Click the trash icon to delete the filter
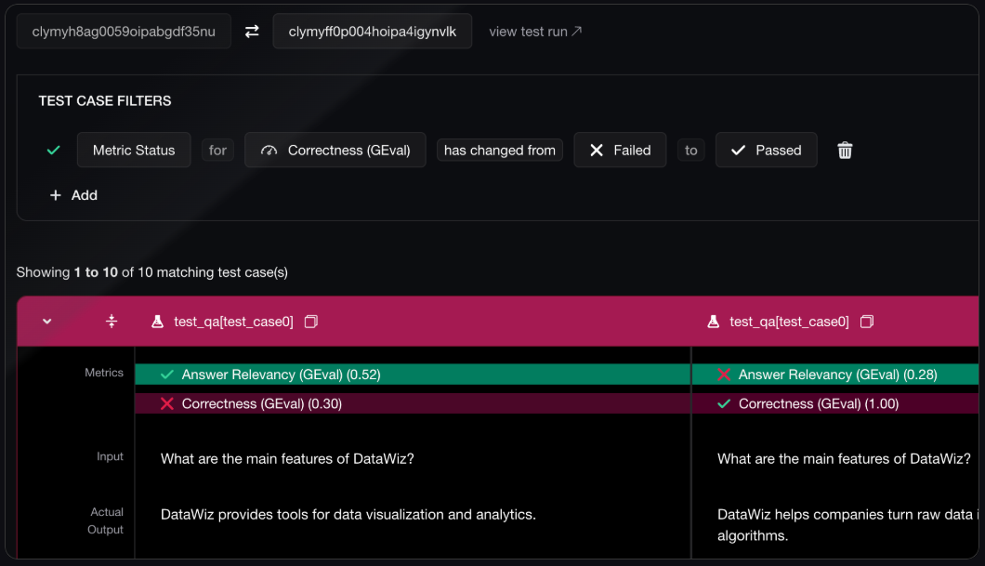This screenshot has width=985, height=566. coord(844,150)
